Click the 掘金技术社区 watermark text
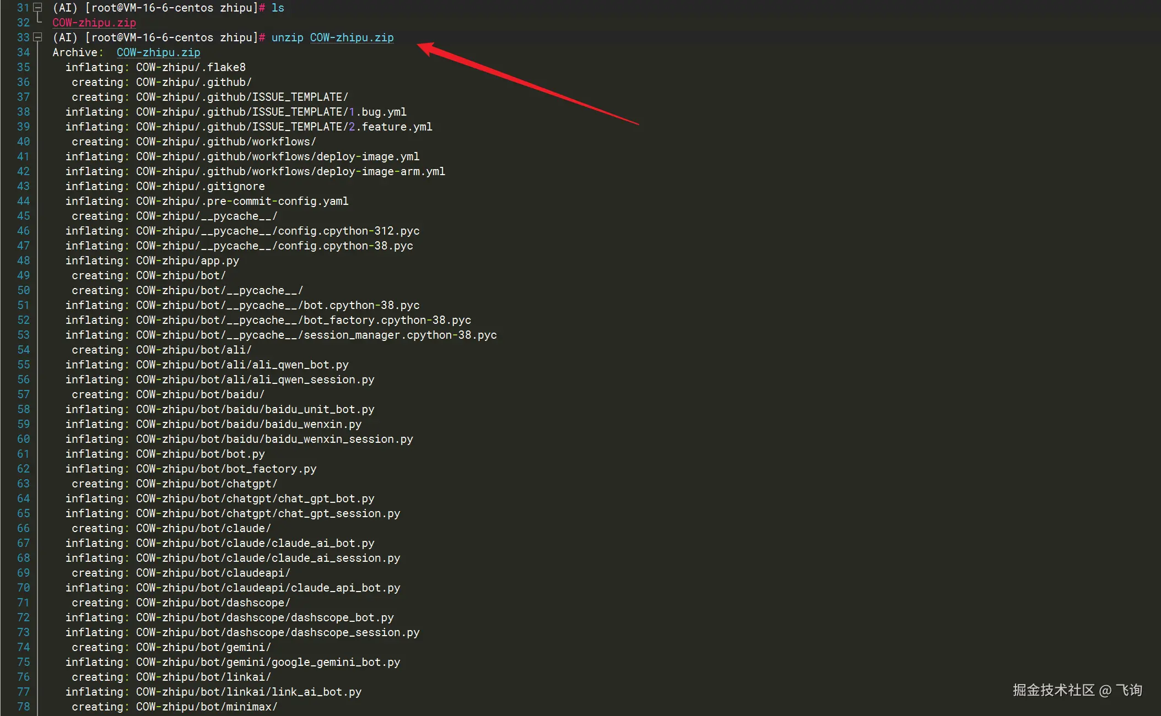The image size is (1161, 716). point(1053,690)
